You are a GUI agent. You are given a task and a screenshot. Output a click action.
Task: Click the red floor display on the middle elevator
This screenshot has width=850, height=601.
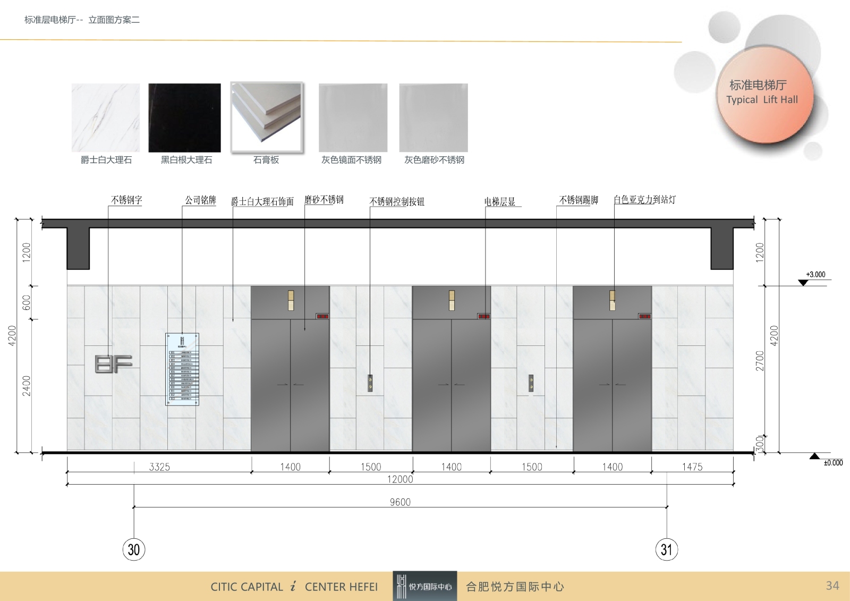coord(483,316)
